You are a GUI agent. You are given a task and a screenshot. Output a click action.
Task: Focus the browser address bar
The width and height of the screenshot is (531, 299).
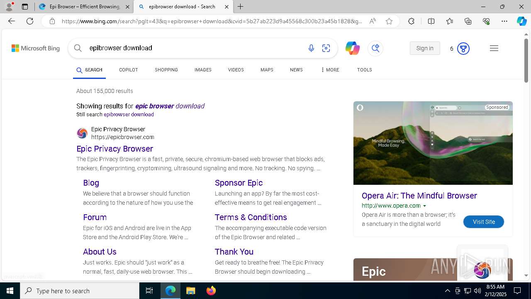pos(212,21)
